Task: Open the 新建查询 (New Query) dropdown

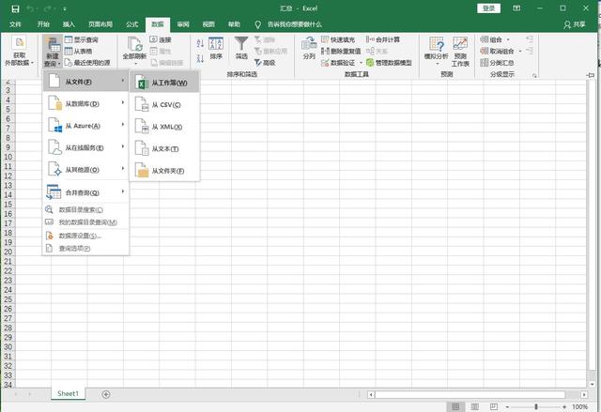Action: (53, 52)
